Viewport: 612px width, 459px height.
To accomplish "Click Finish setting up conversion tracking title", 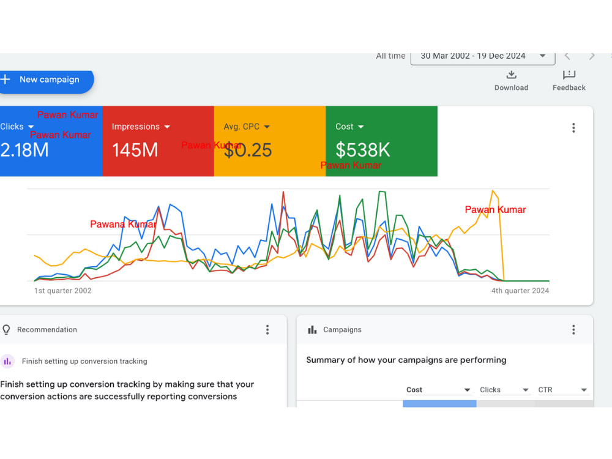I will (x=84, y=362).
